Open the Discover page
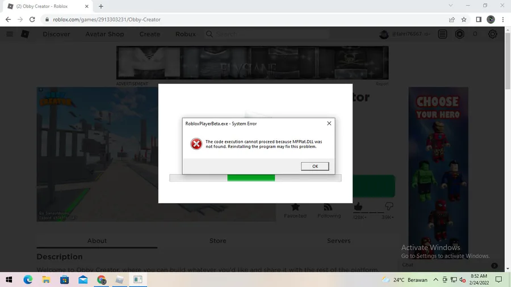Screen dimensions: 511x287 (56, 34)
